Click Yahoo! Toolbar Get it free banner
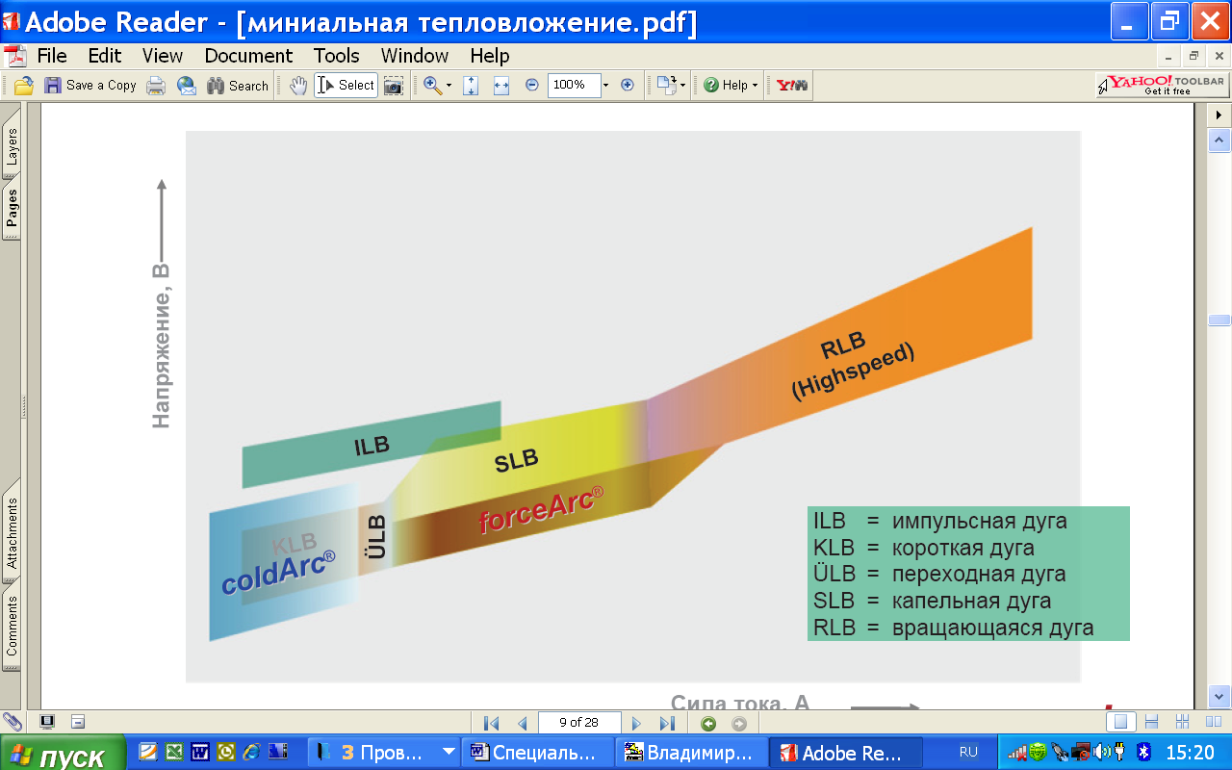The width and height of the screenshot is (1232, 770). coord(1161,85)
